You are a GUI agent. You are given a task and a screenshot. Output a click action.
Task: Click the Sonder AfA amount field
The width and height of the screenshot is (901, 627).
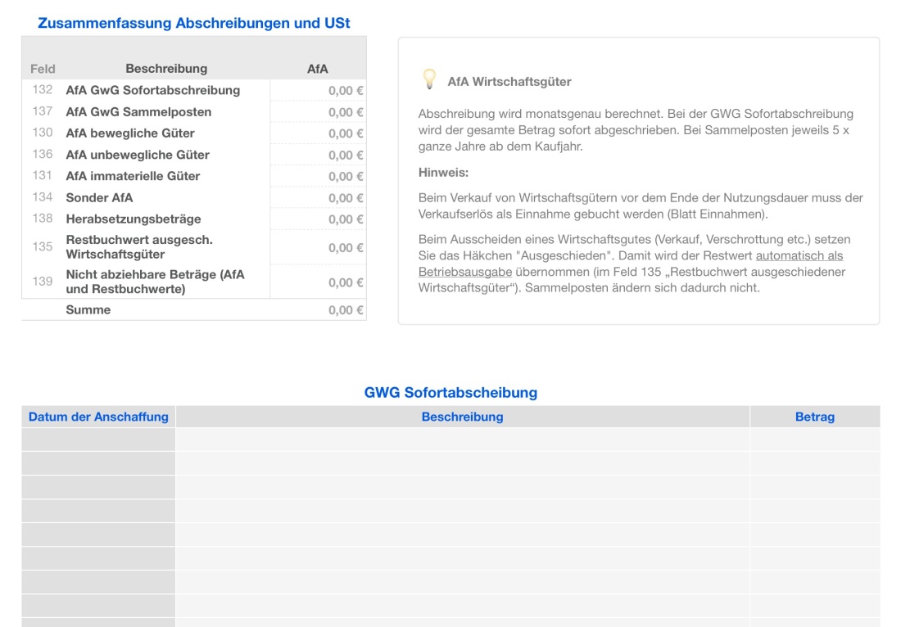pyautogui.click(x=344, y=197)
